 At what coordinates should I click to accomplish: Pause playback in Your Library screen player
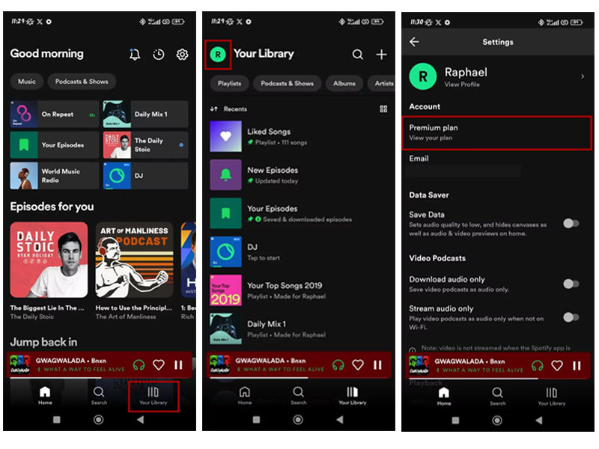coord(378,365)
